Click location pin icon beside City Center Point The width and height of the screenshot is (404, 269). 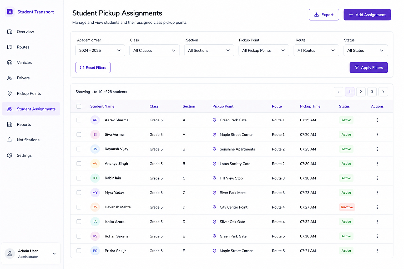214,207
